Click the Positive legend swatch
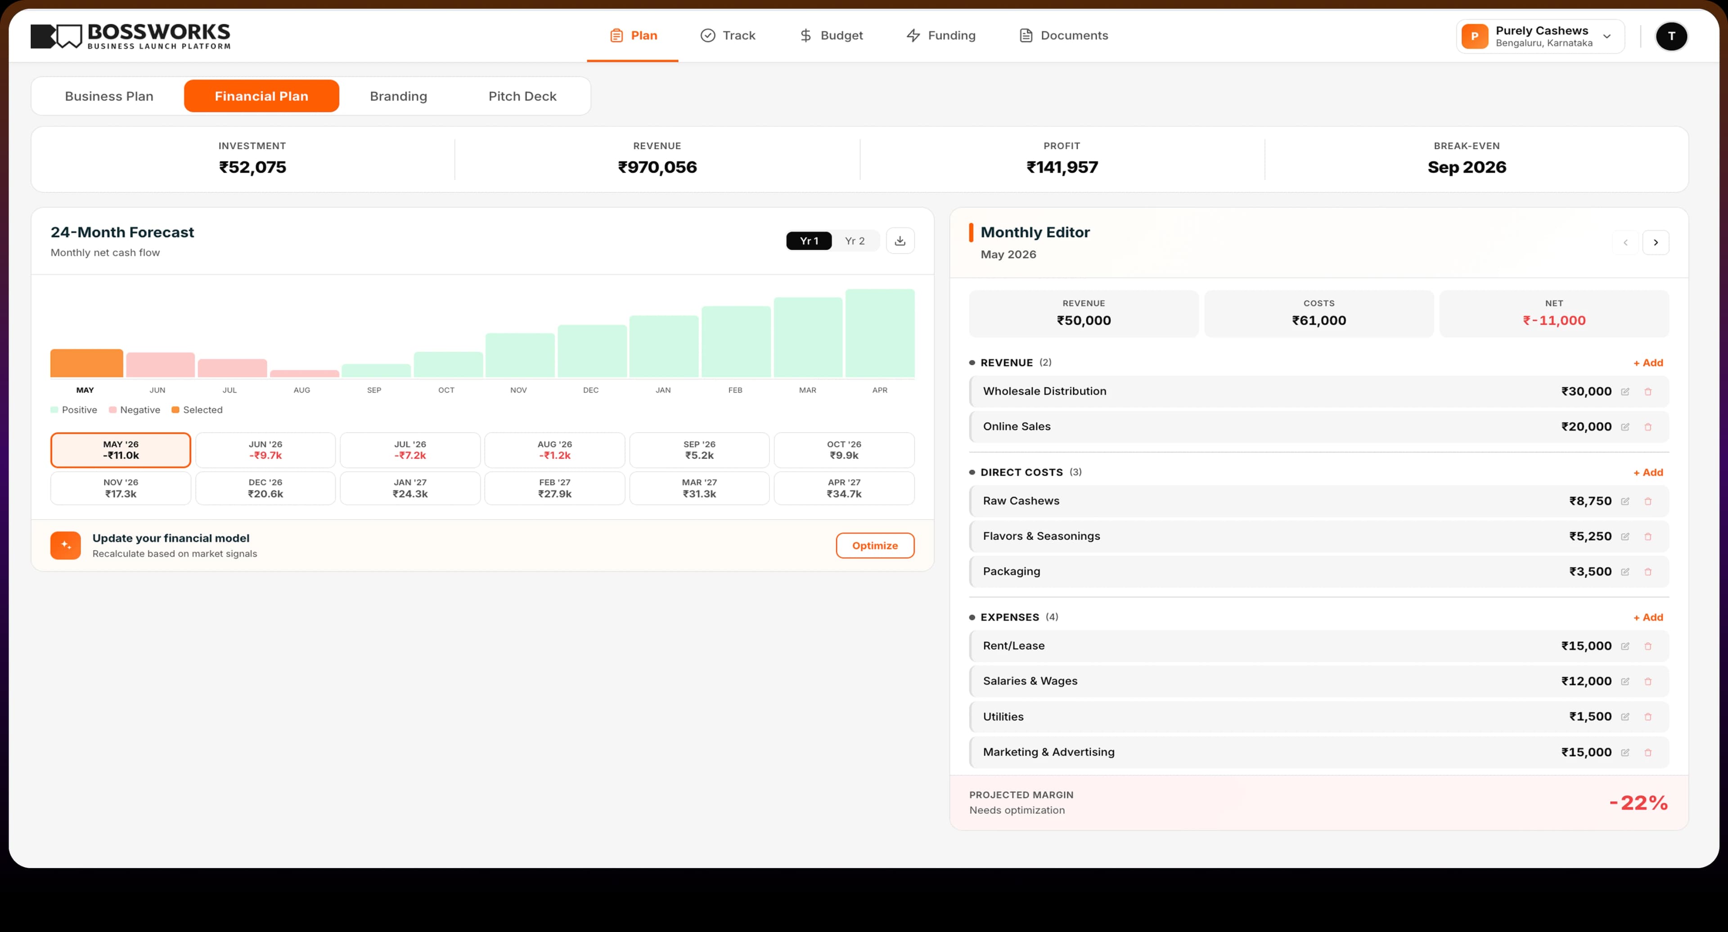 [x=54, y=410]
